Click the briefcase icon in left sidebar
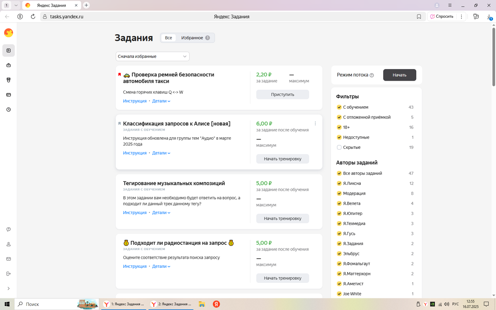 (x=8, y=65)
